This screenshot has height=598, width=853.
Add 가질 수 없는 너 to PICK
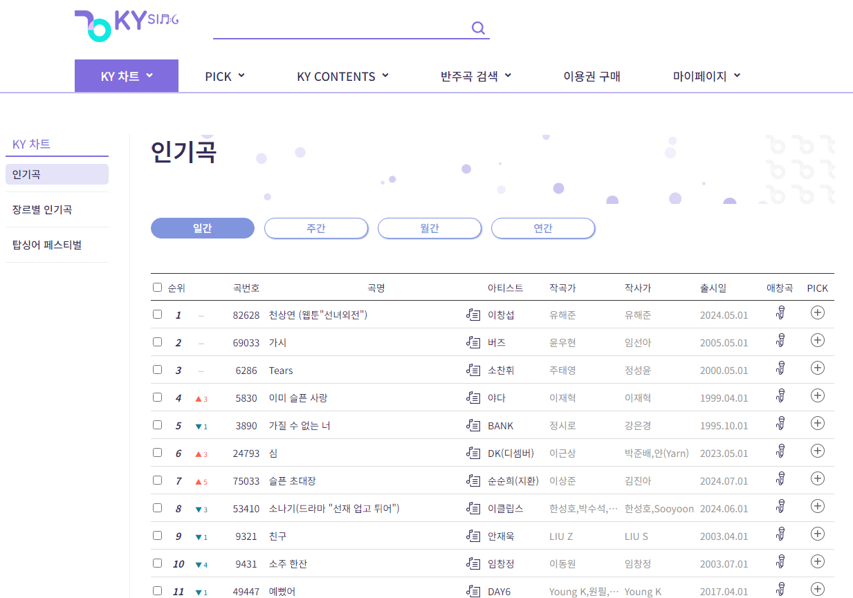tap(818, 423)
